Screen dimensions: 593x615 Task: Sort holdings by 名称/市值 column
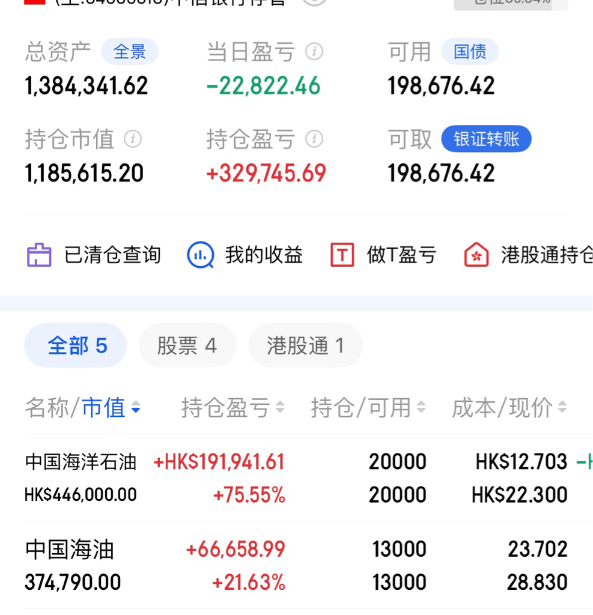tap(83, 408)
